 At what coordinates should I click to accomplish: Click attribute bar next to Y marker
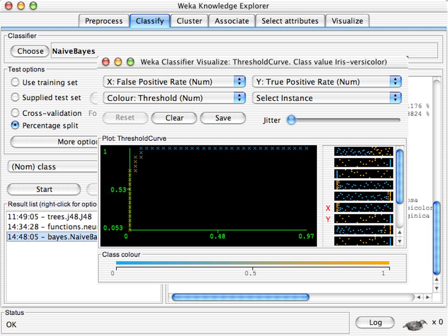coord(364,219)
